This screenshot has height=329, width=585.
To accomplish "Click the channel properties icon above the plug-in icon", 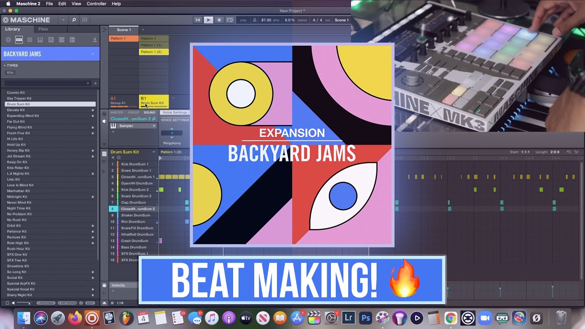I will point(104,113).
